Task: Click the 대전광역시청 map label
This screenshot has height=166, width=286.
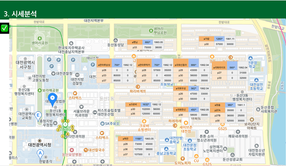Action: pyautogui.click(x=40, y=145)
